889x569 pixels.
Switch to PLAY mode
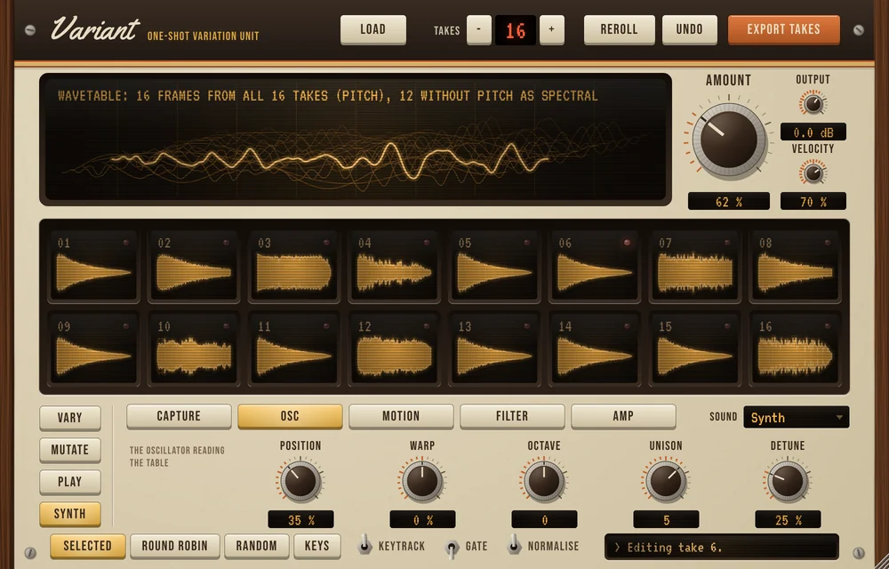point(70,482)
